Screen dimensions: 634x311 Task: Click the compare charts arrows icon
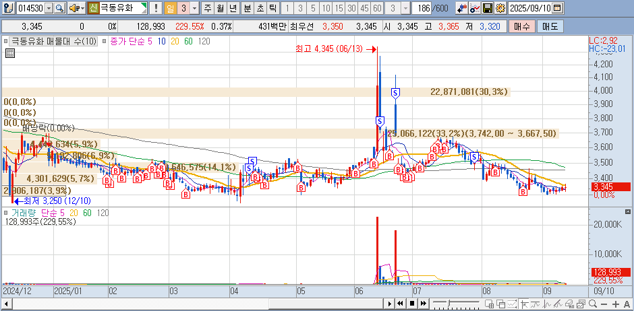click(x=461, y=7)
